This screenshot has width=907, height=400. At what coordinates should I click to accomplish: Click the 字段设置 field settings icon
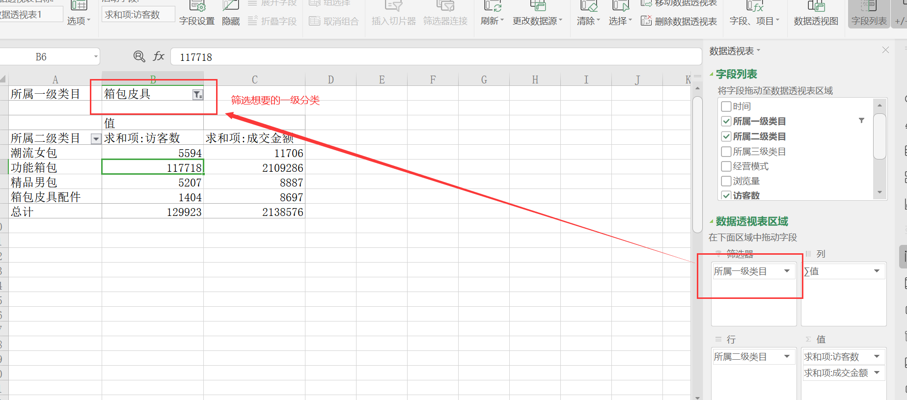pos(197,7)
